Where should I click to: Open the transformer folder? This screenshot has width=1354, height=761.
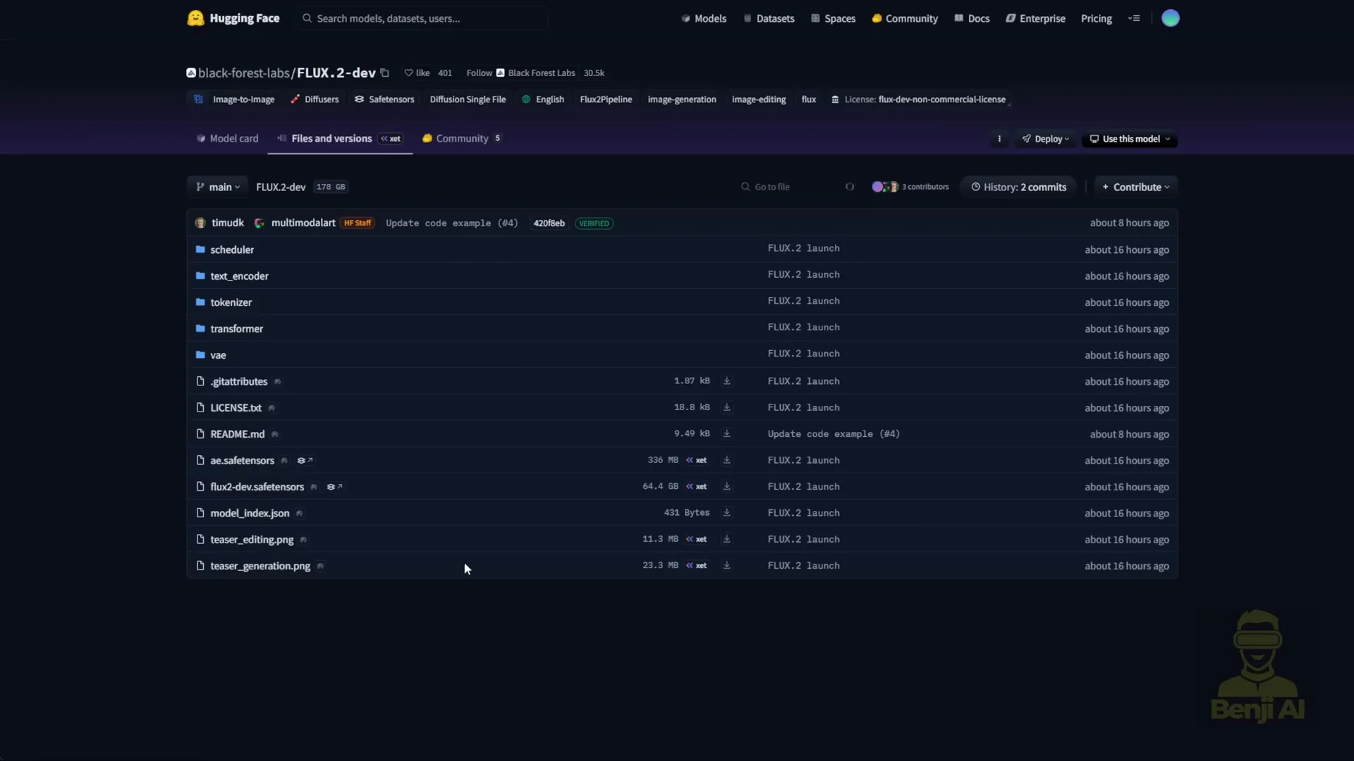tap(236, 328)
